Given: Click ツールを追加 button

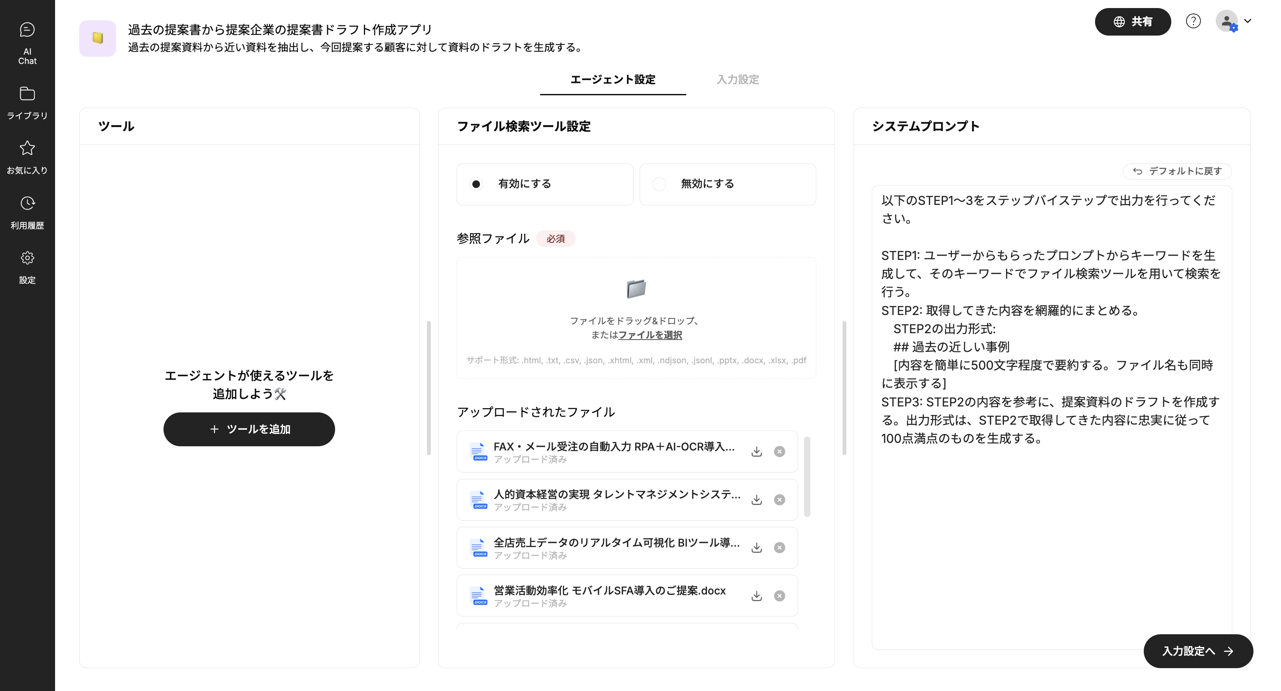Looking at the screenshot, I should pyautogui.click(x=249, y=429).
